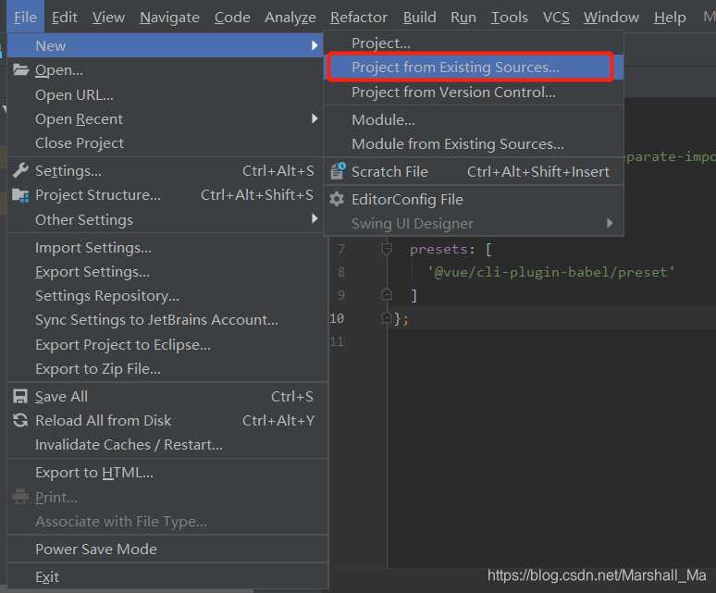Expand the Other Settings submenu arrow
Image resolution: width=716 pixels, height=593 pixels.
point(315,218)
